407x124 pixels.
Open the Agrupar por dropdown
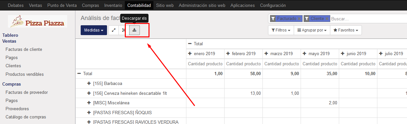pyautogui.click(x=312, y=30)
